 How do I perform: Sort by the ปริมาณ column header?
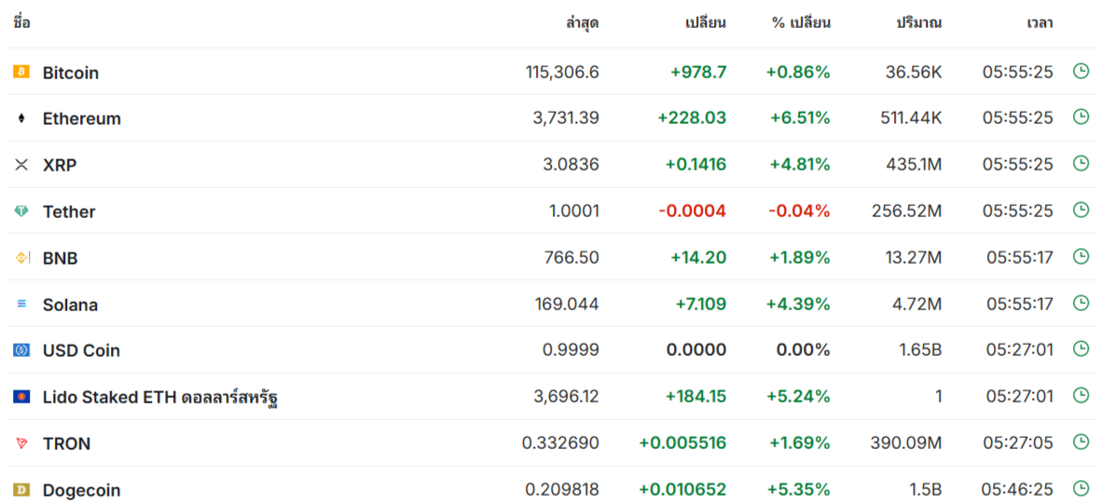pyautogui.click(x=918, y=23)
